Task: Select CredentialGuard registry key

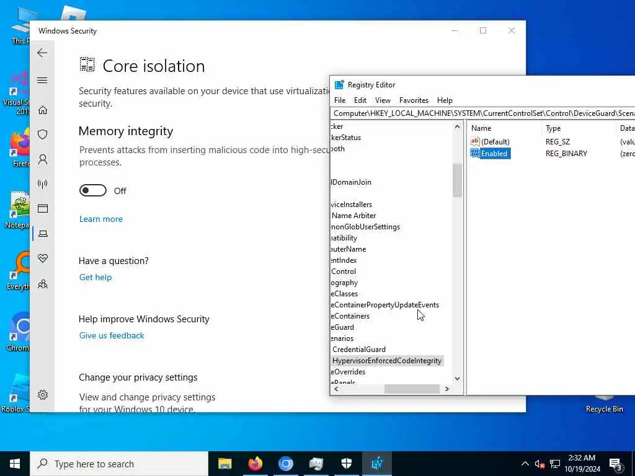Action: pyautogui.click(x=359, y=350)
